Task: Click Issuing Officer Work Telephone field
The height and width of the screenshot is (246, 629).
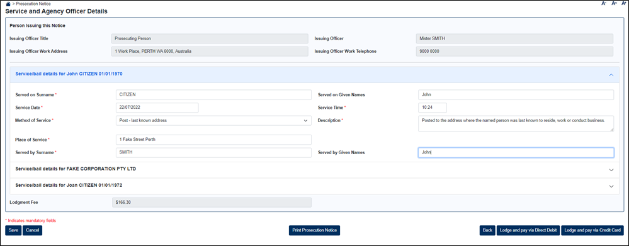Action: [514, 52]
